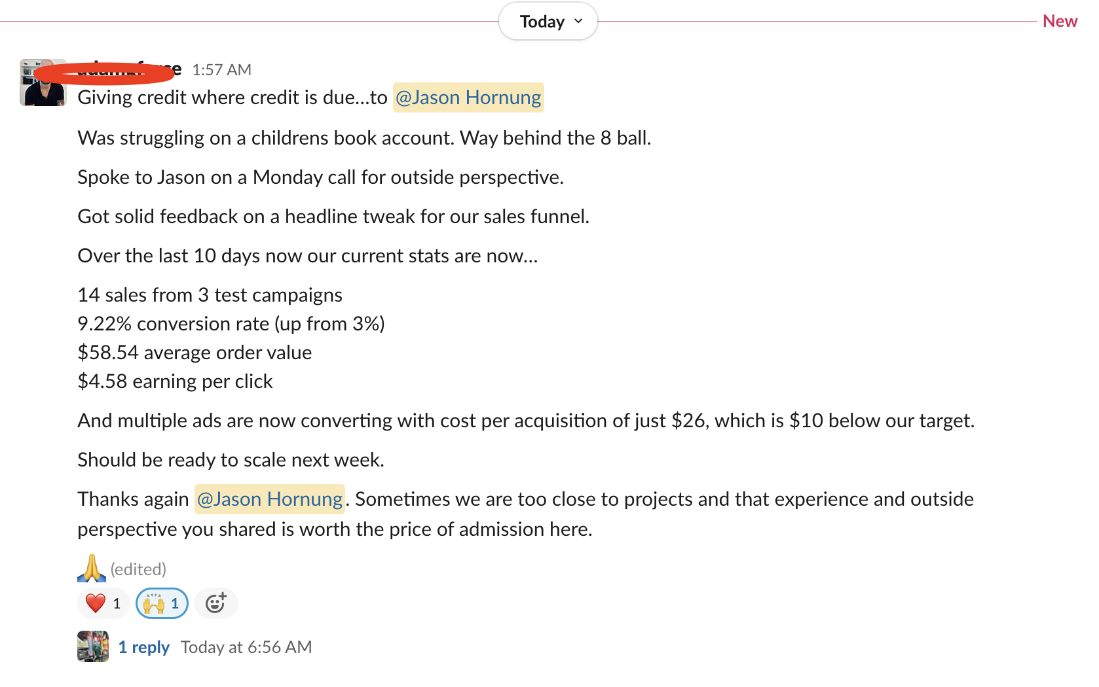Screen dimensions: 1099x687
Task: Click the replier's avatar thumbnail
Action: 93,646
